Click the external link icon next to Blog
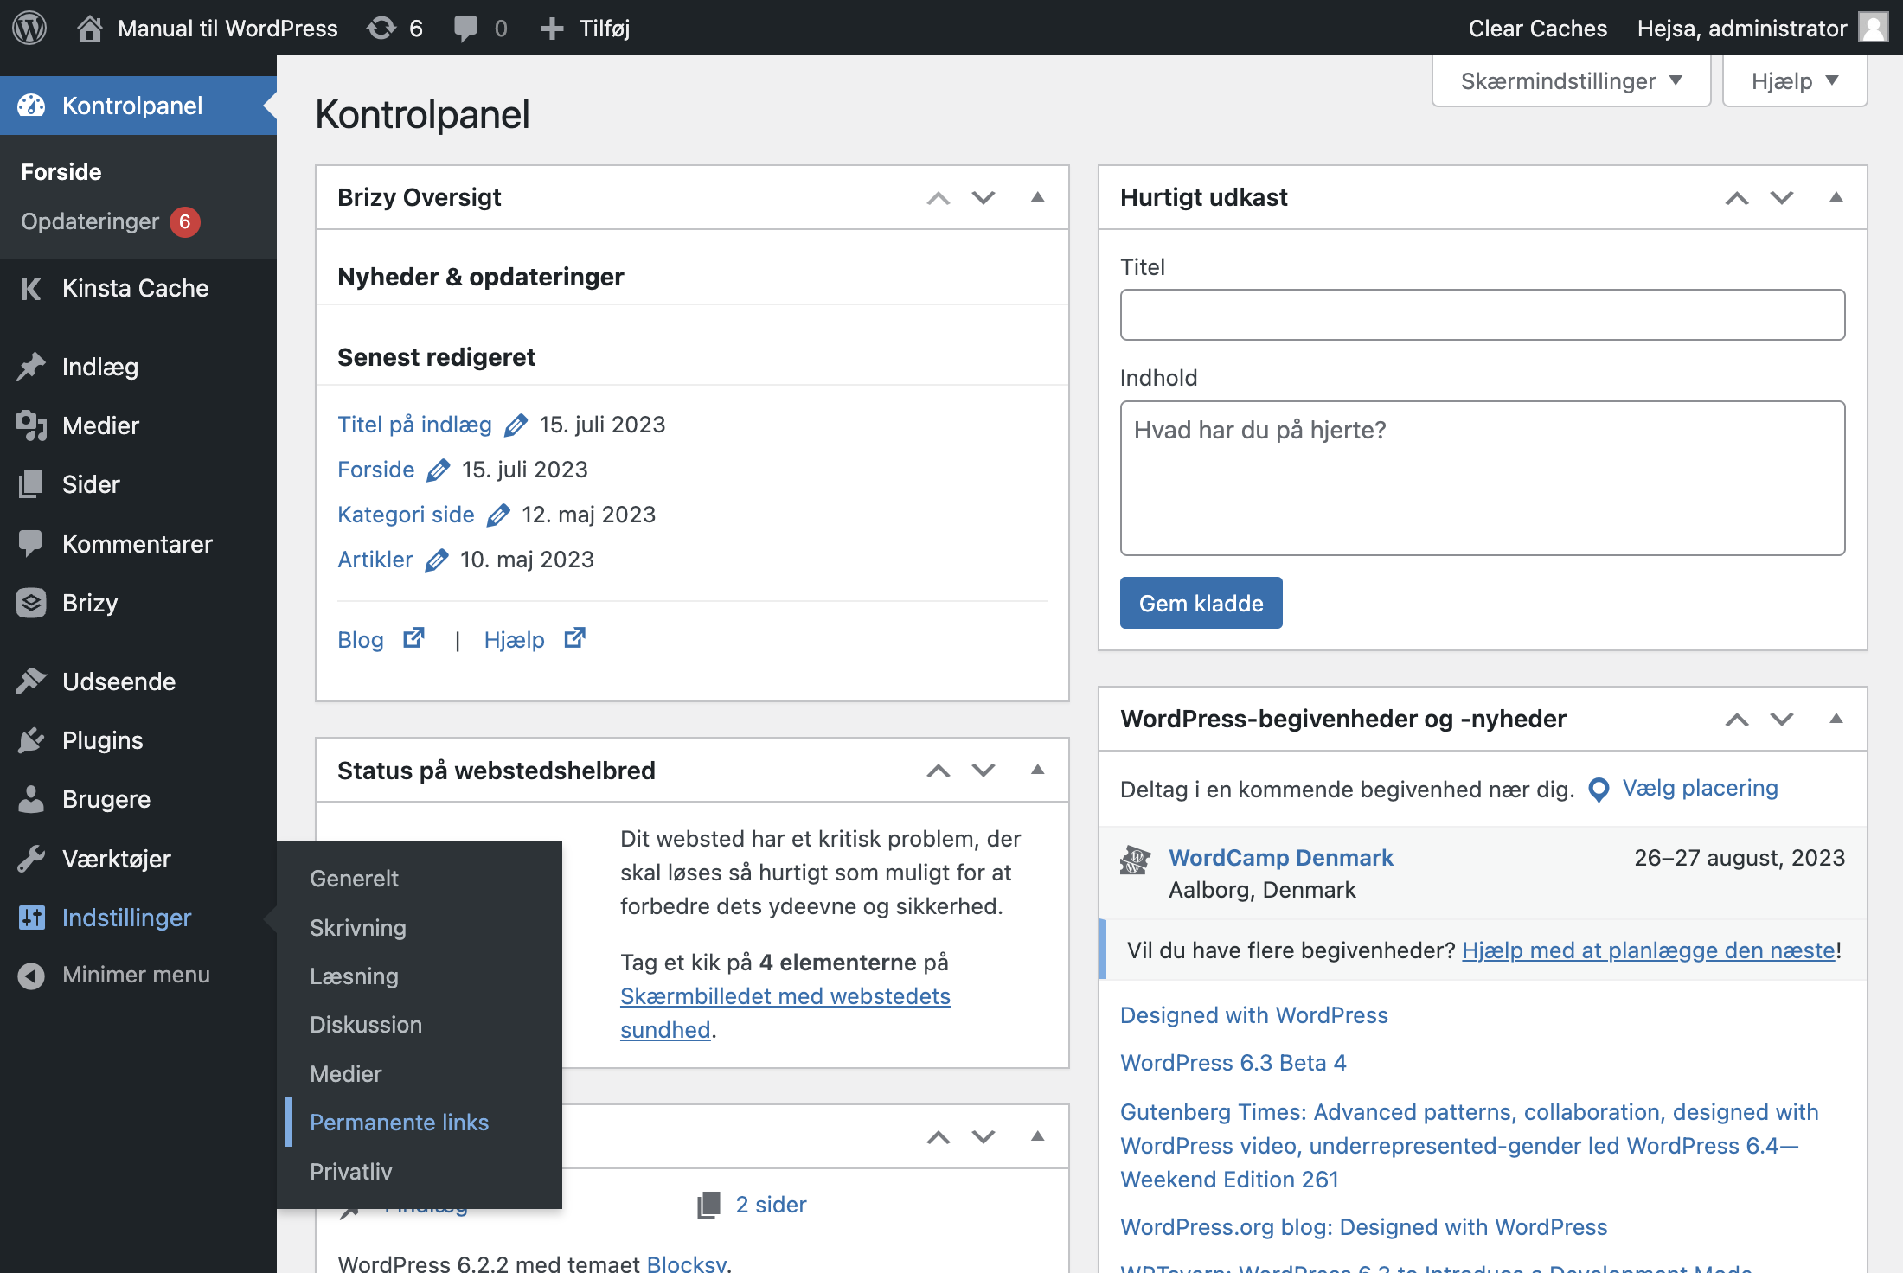This screenshot has height=1273, width=1903. coord(414,638)
